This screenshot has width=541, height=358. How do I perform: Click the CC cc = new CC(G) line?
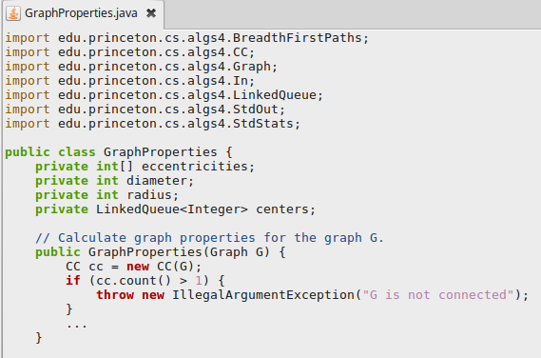click(x=133, y=267)
